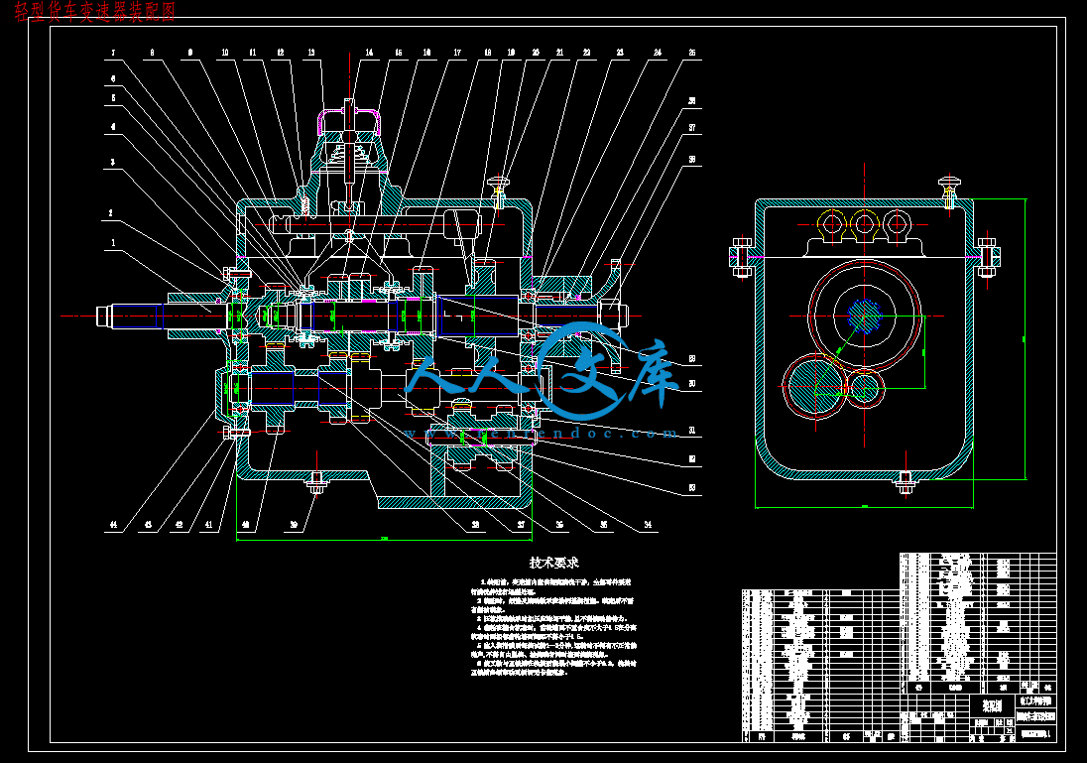Select part callout number 22
1087x763 pixels.
tap(586, 53)
